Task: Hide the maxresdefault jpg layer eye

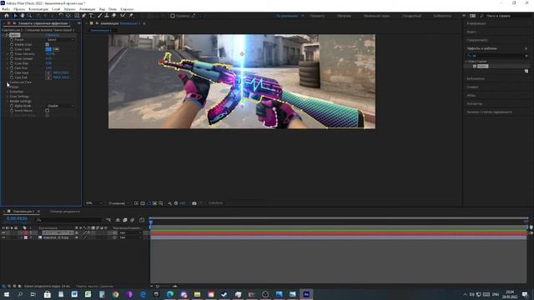Action: pos(3,237)
